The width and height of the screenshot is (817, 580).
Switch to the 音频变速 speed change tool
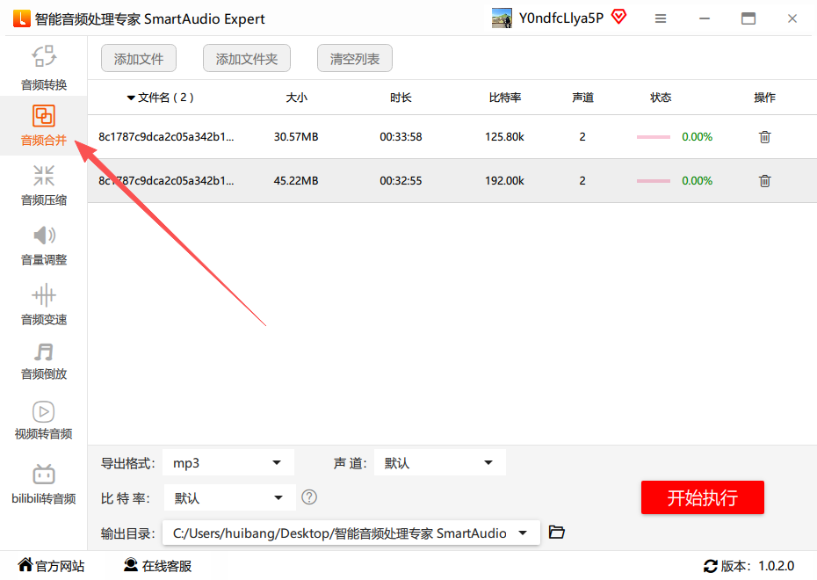(44, 304)
